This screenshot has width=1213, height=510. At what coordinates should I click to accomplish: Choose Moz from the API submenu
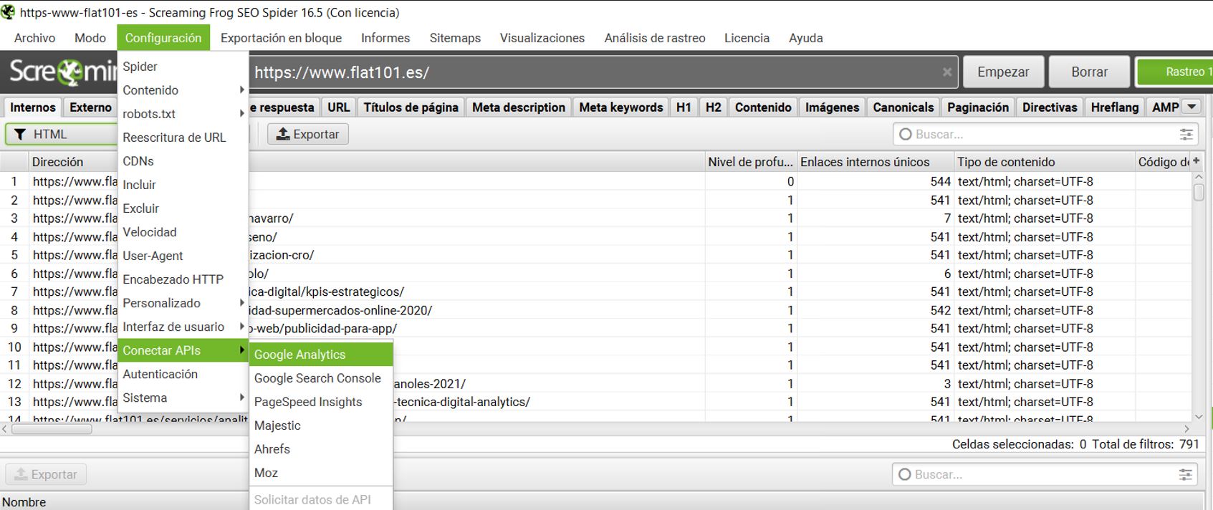tap(321, 473)
